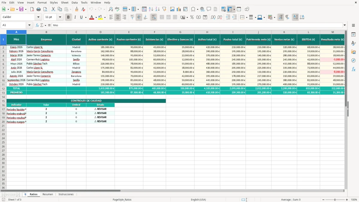Apply yellow background color swatch

(x=101, y=17)
